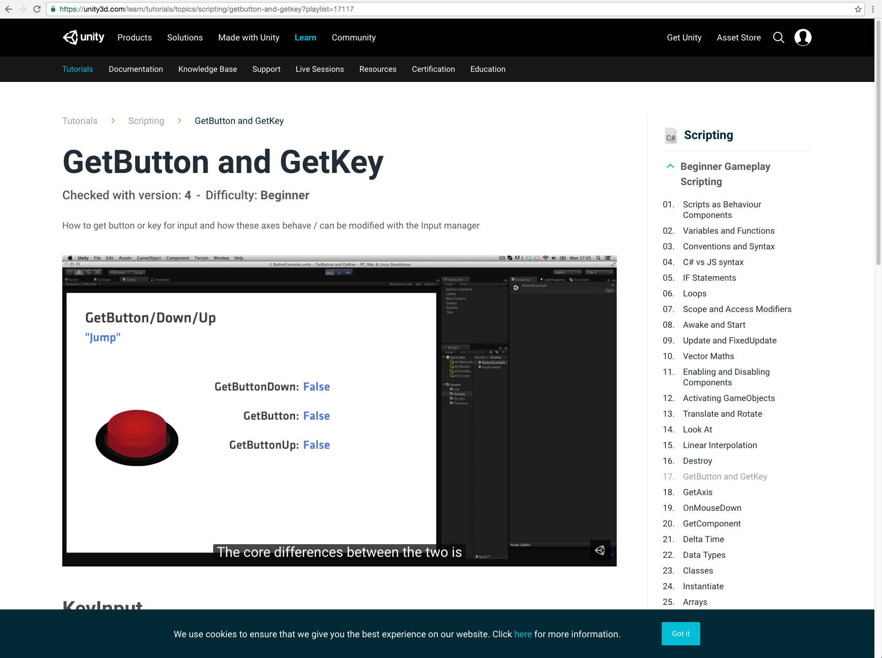This screenshot has width=882, height=658.
Task: Open lesson Scripts as Behaviour Components
Action: point(722,210)
